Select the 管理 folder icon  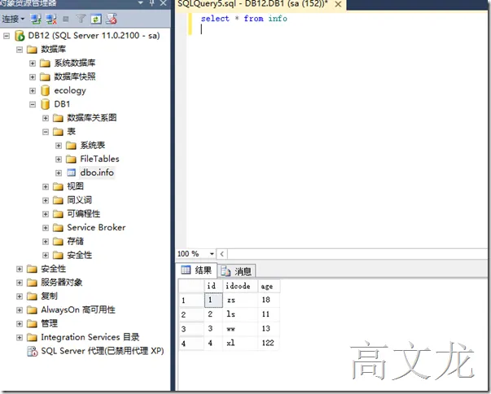tap(32, 324)
